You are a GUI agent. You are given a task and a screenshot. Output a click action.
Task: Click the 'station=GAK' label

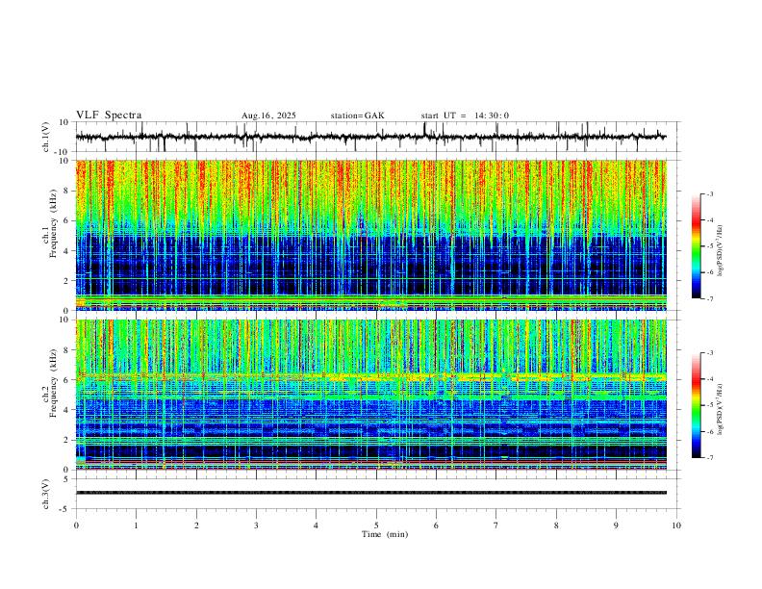click(358, 115)
